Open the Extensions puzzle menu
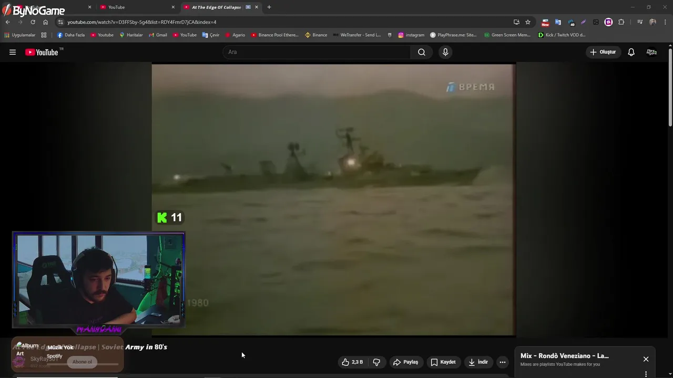 (x=621, y=22)
